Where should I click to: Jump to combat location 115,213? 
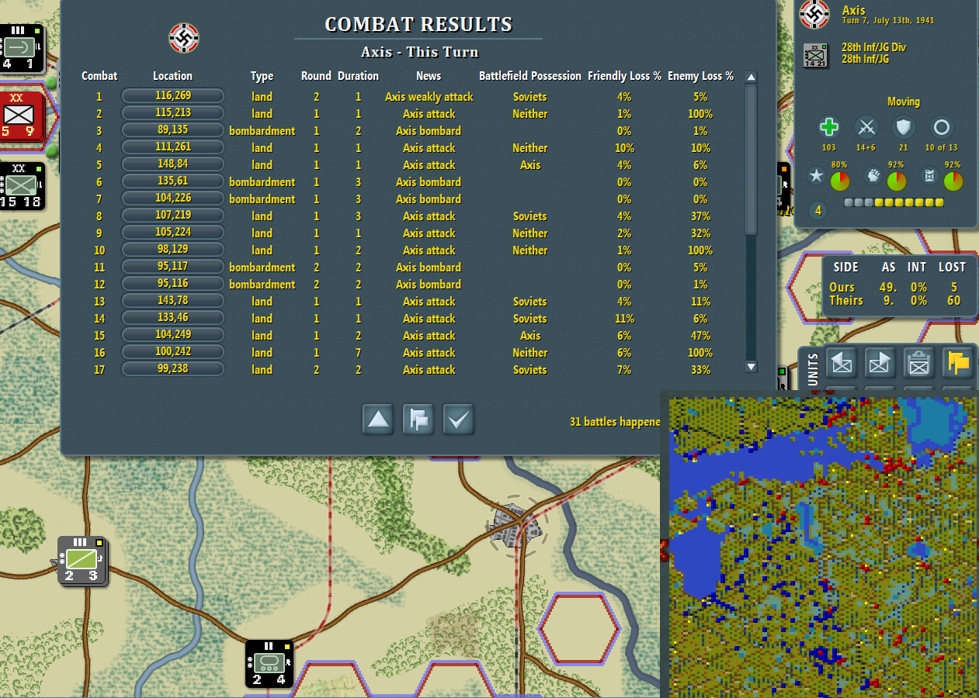coord(173,113)
